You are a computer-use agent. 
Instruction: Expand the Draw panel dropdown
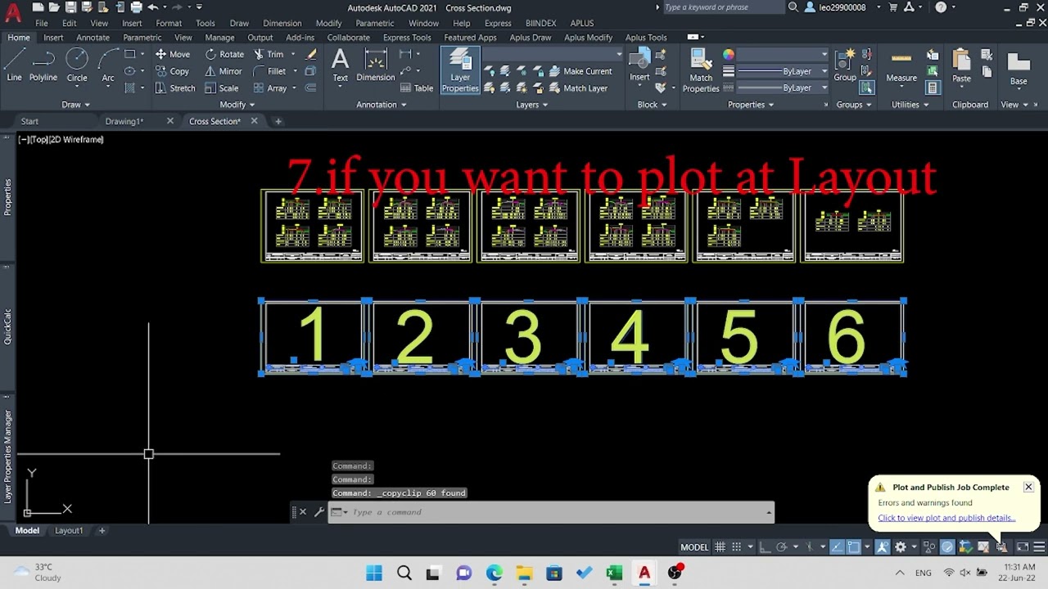coord(75,105)
